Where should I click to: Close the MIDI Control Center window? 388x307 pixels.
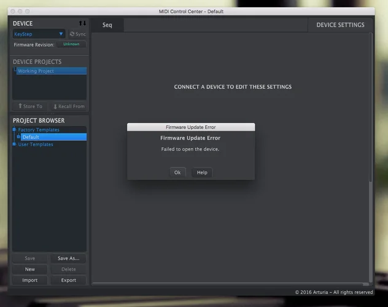click(13, 12)
